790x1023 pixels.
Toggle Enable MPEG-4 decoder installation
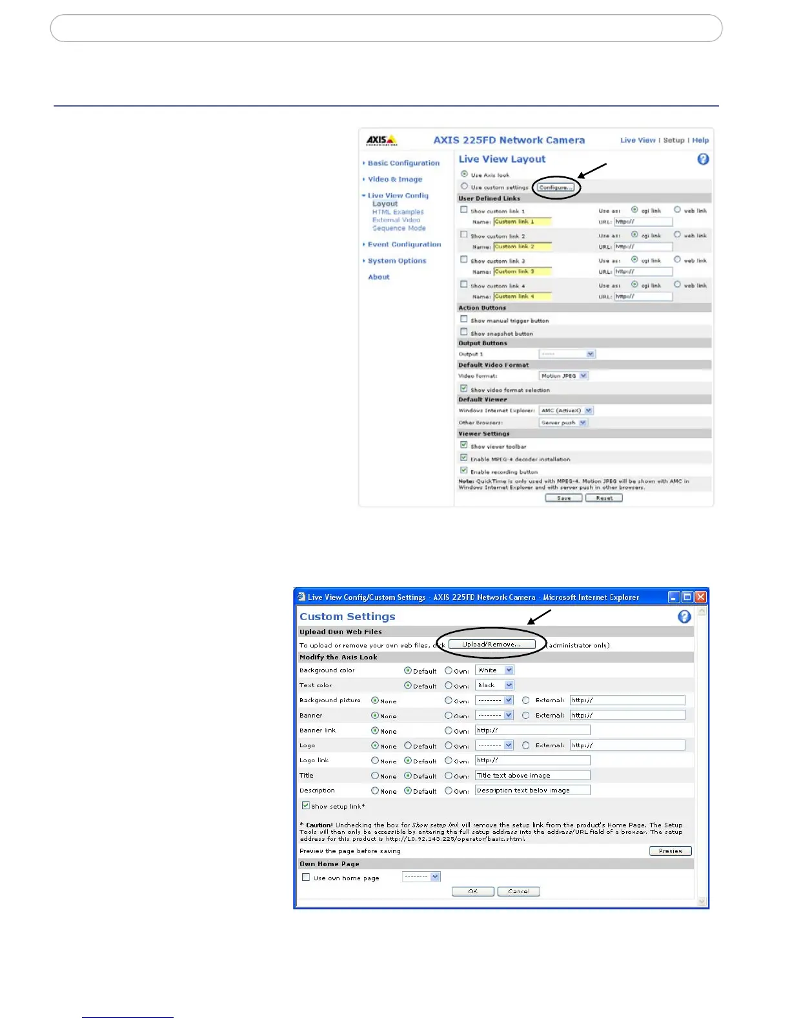(x=463, y=458)
